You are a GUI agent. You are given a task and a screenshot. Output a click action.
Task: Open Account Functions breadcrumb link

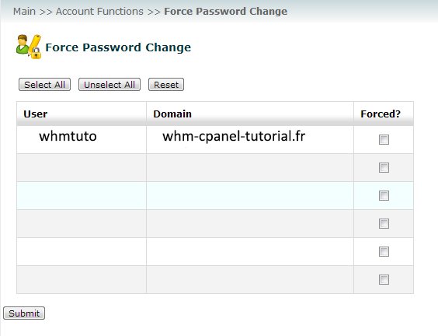pos(99,12)
